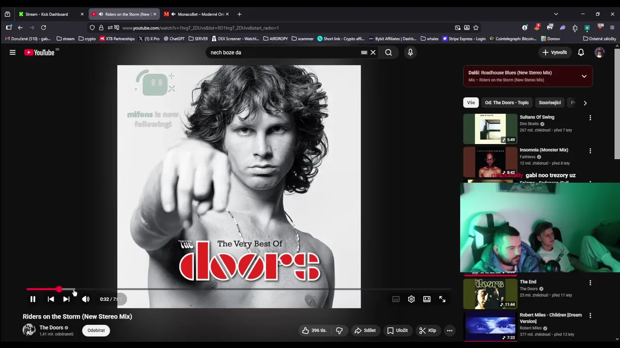Open the virtual keyboard icon in search box
Viewport: 620px width, 348px height.
(364, 52)
